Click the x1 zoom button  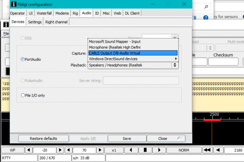point(114,150)
